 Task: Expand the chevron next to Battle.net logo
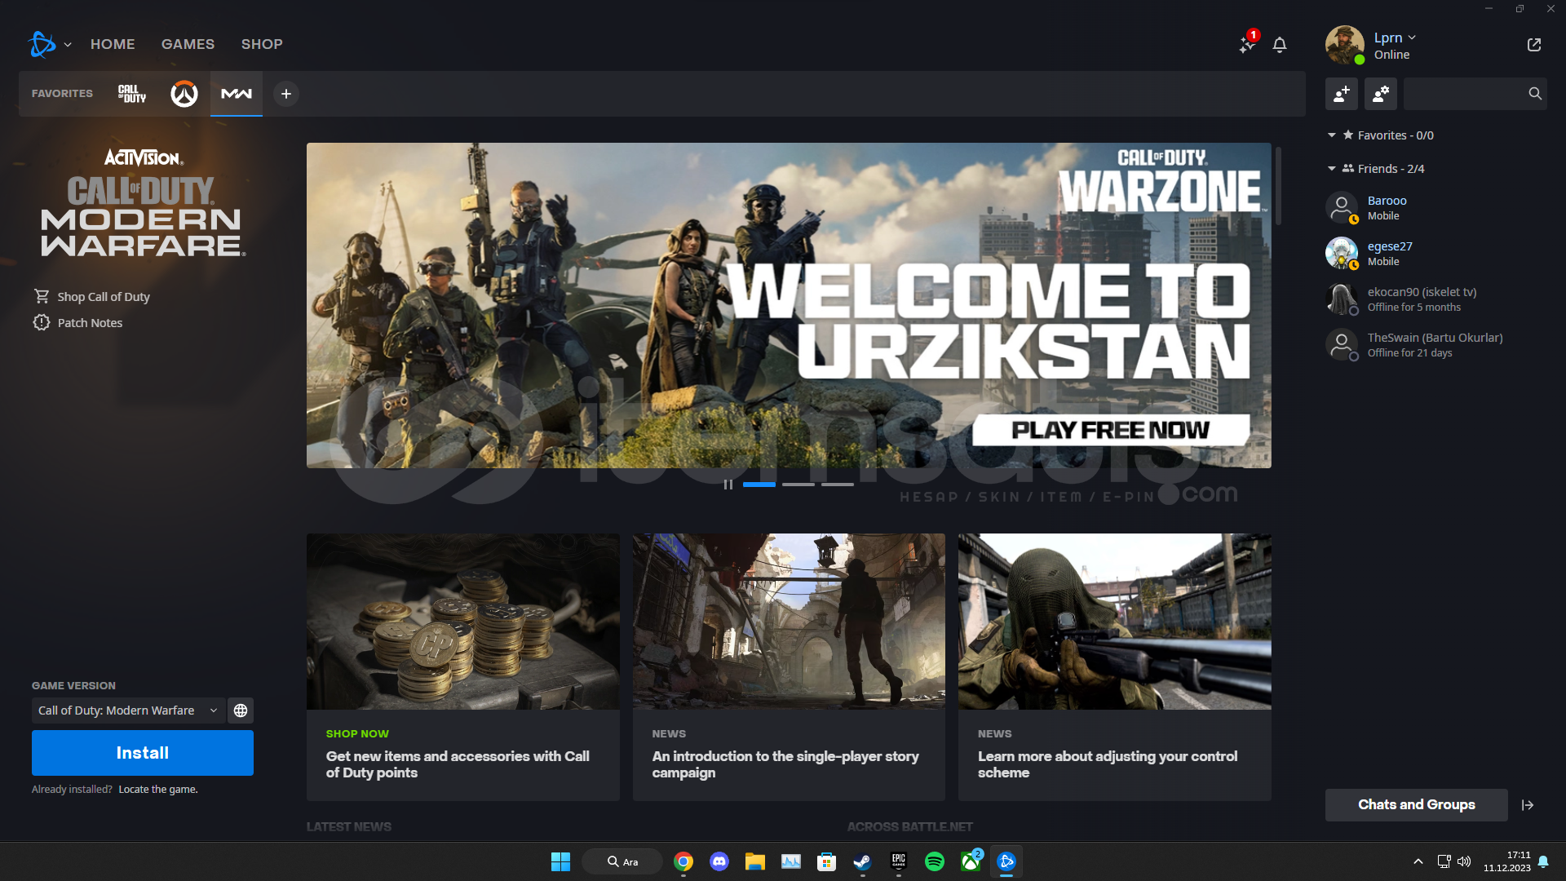click(68, 45)
